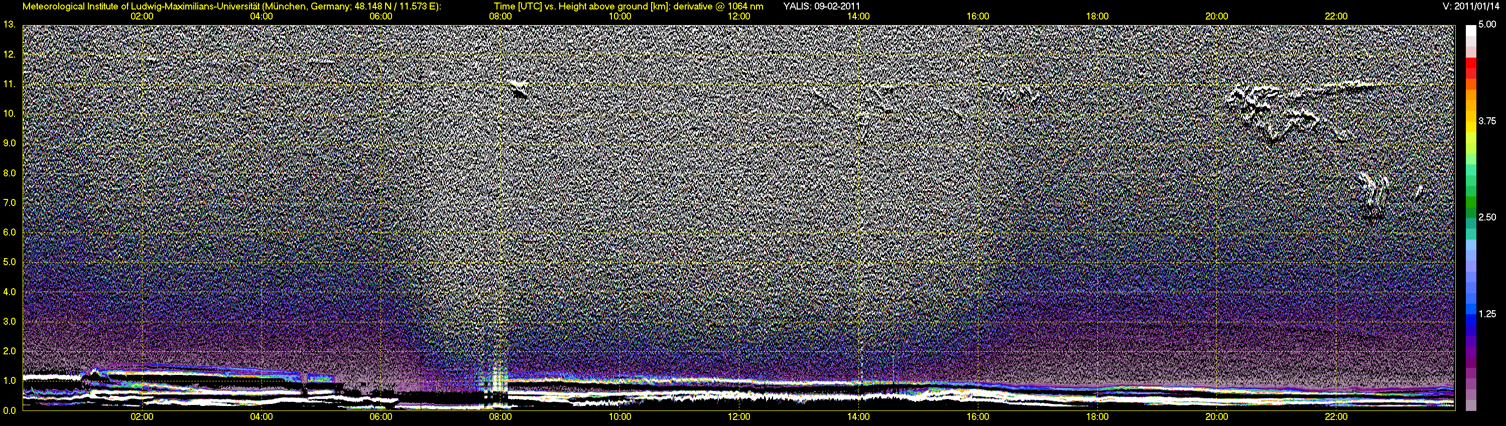
Task: Click the 'YALIS: 09-02-2011' date label
Action: (821, 7)
